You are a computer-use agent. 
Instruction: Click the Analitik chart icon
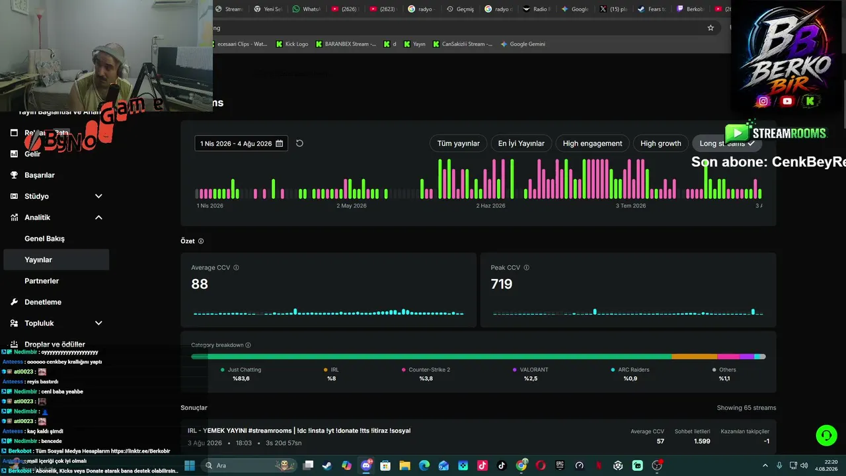click(14, 218)
